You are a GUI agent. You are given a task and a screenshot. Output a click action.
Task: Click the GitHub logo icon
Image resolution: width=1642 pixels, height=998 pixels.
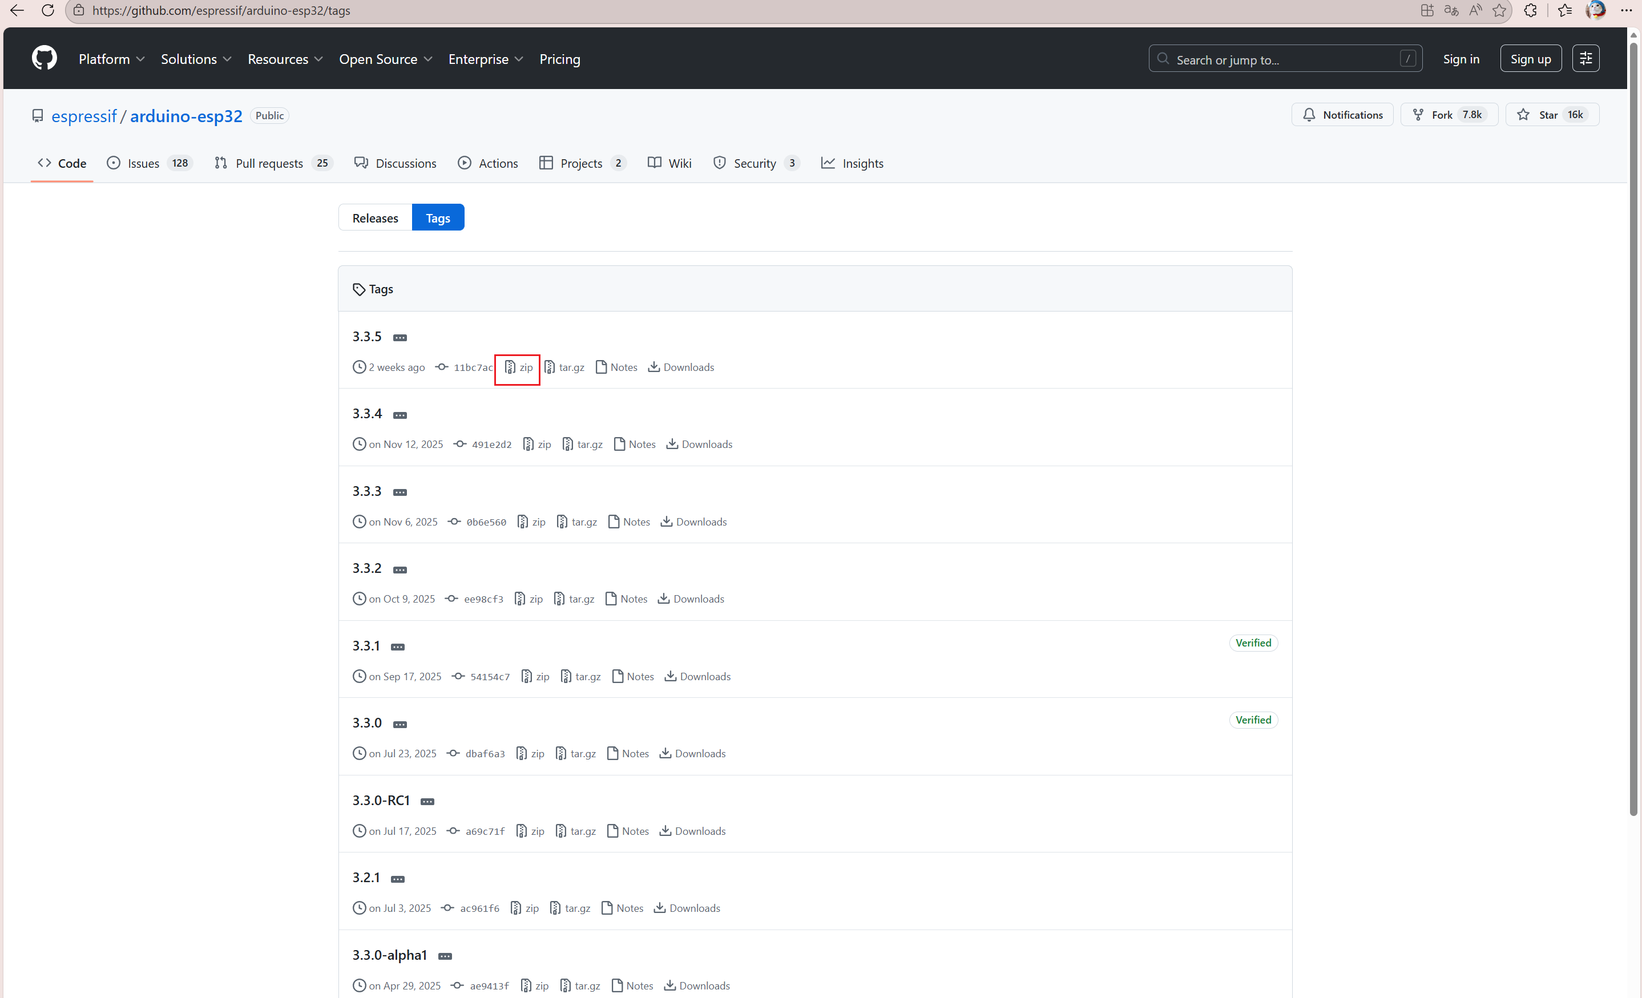tap(44, 59)
